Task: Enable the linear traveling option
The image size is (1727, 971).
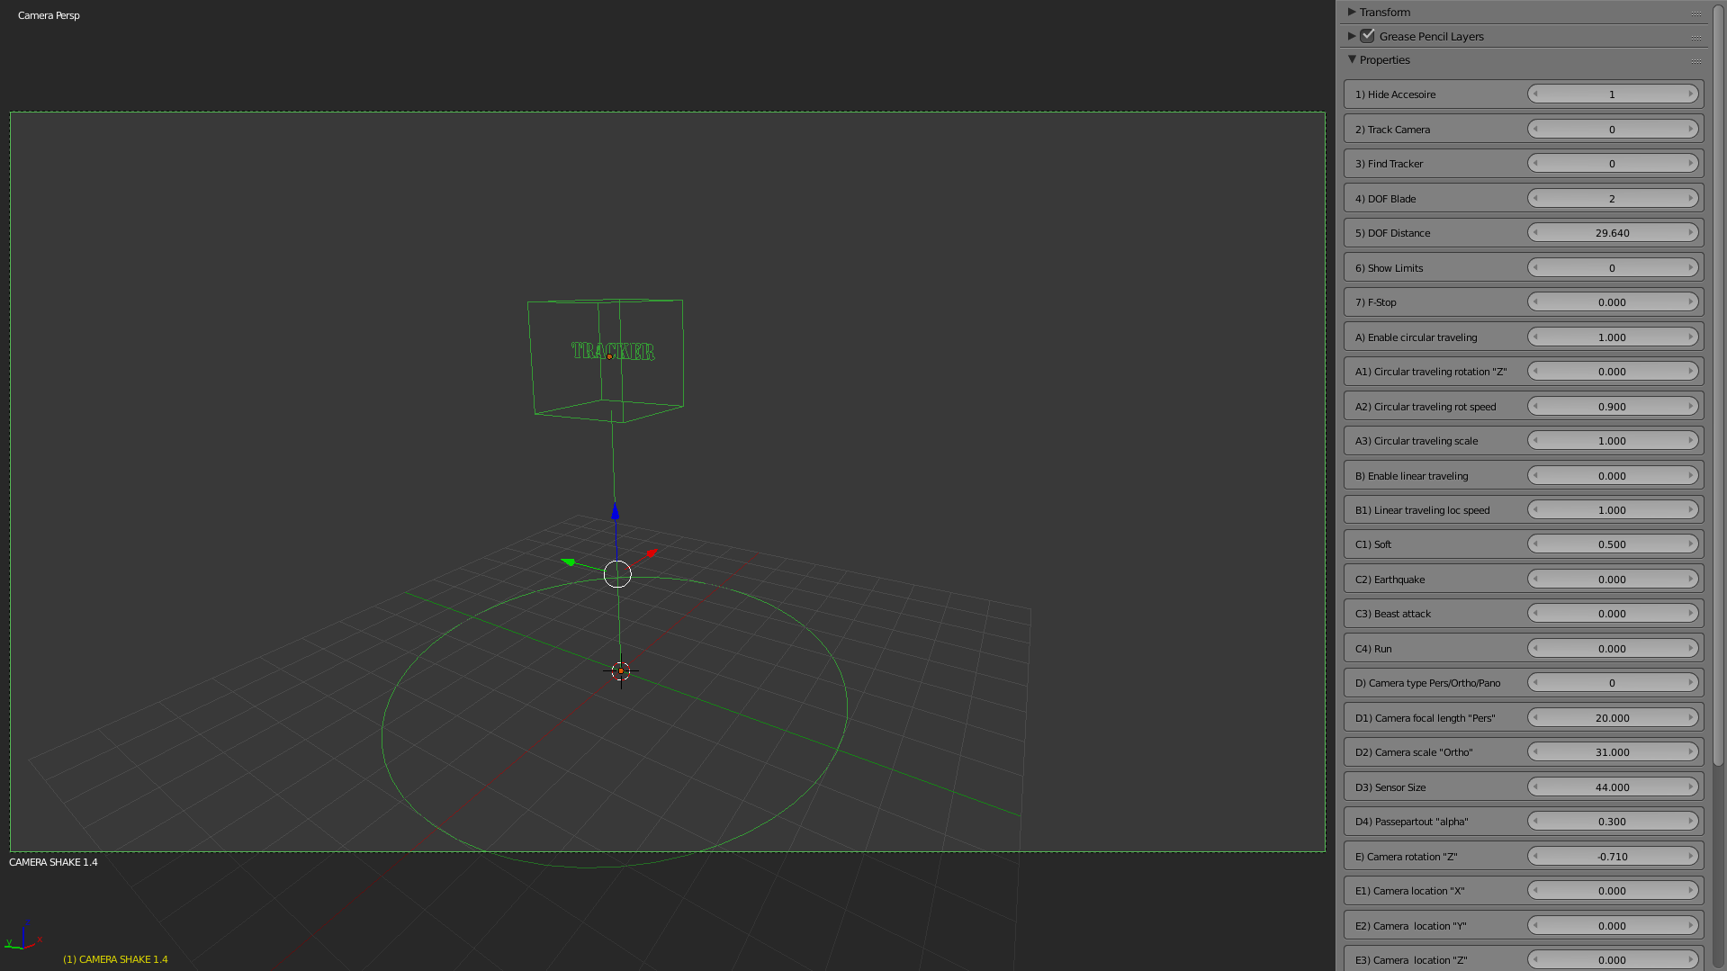Action: [1612, 475]
